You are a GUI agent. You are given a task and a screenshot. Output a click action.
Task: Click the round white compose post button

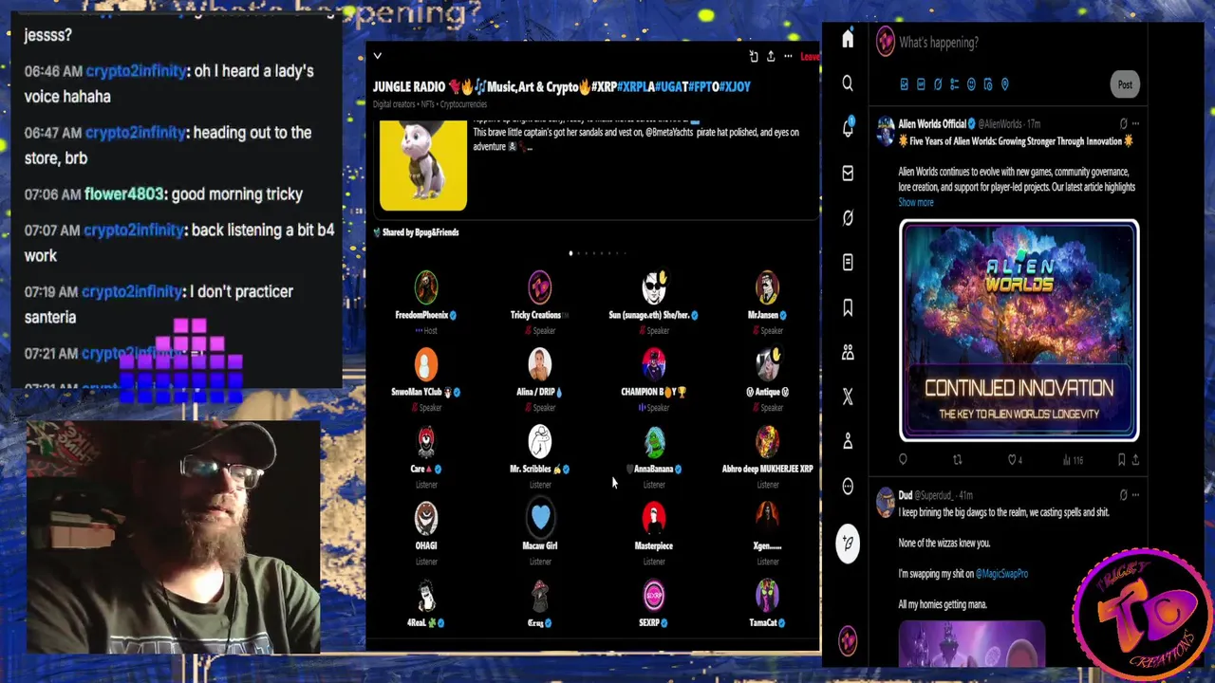point(848,544)
